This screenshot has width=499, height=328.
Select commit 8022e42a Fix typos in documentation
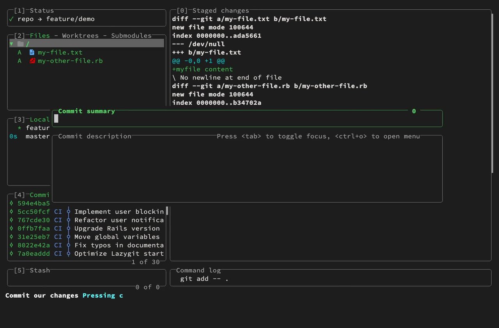[87, 245]
